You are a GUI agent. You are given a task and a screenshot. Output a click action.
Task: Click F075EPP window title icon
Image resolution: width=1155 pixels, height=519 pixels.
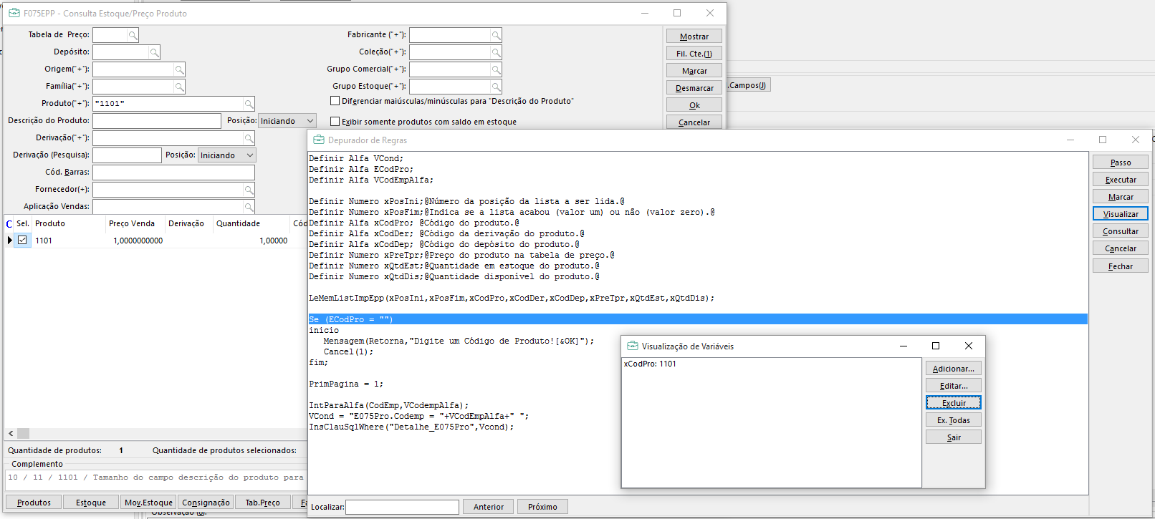[x=14, y=13]
